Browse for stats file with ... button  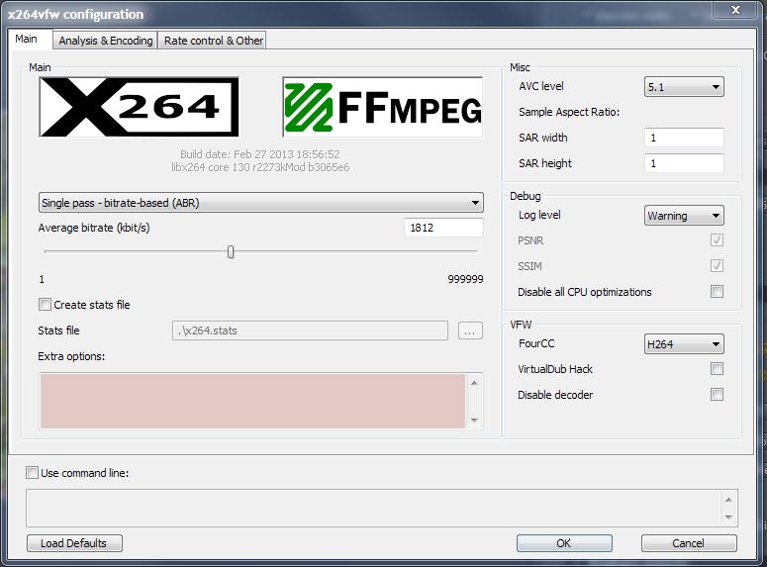(x=470, y=331)
